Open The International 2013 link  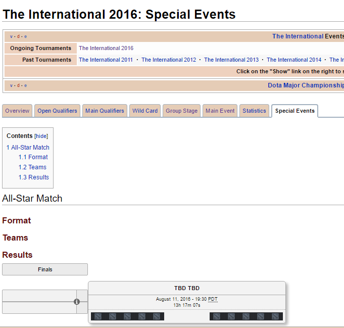coord(231,60)
